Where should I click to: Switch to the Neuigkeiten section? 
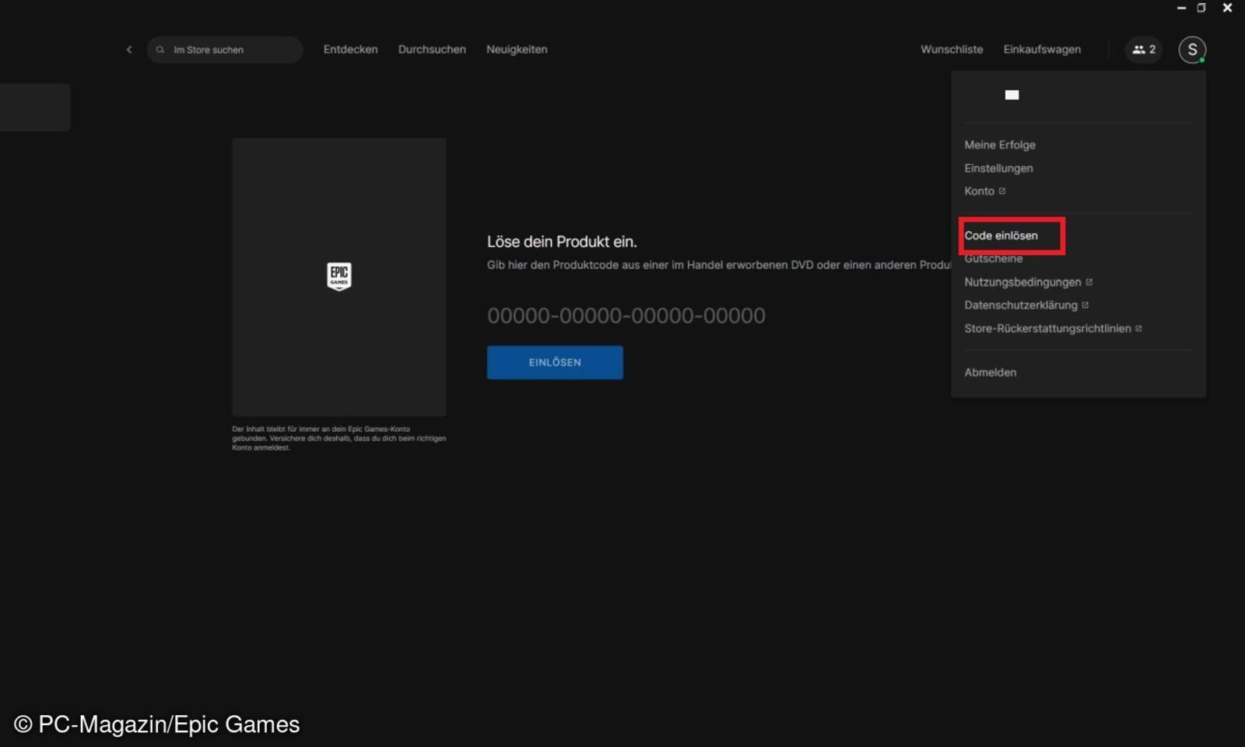(516, 49)
